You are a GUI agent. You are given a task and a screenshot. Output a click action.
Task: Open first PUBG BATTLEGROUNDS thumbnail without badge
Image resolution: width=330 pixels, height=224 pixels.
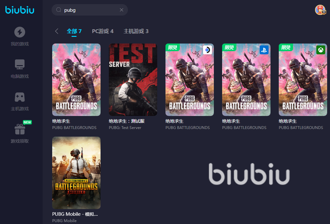point(76,80)
